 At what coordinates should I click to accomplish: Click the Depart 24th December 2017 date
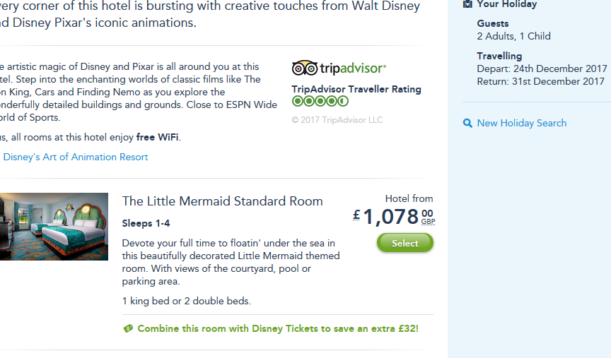542,68
